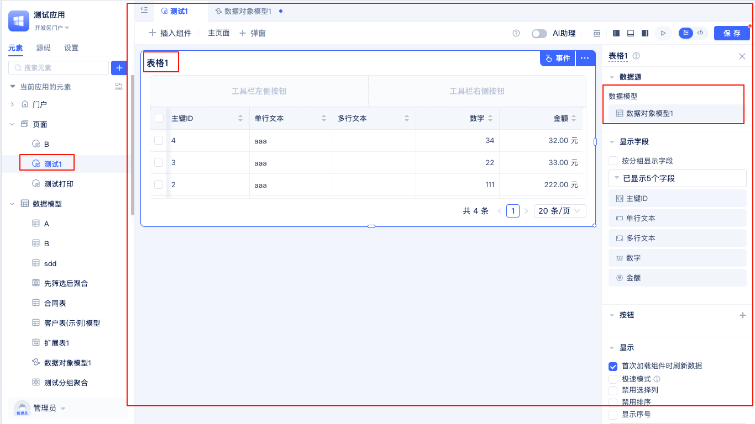Screen dimensions: 755x424
Task: Collapse the 页面 tree node
Action: [x=12, y=124]
